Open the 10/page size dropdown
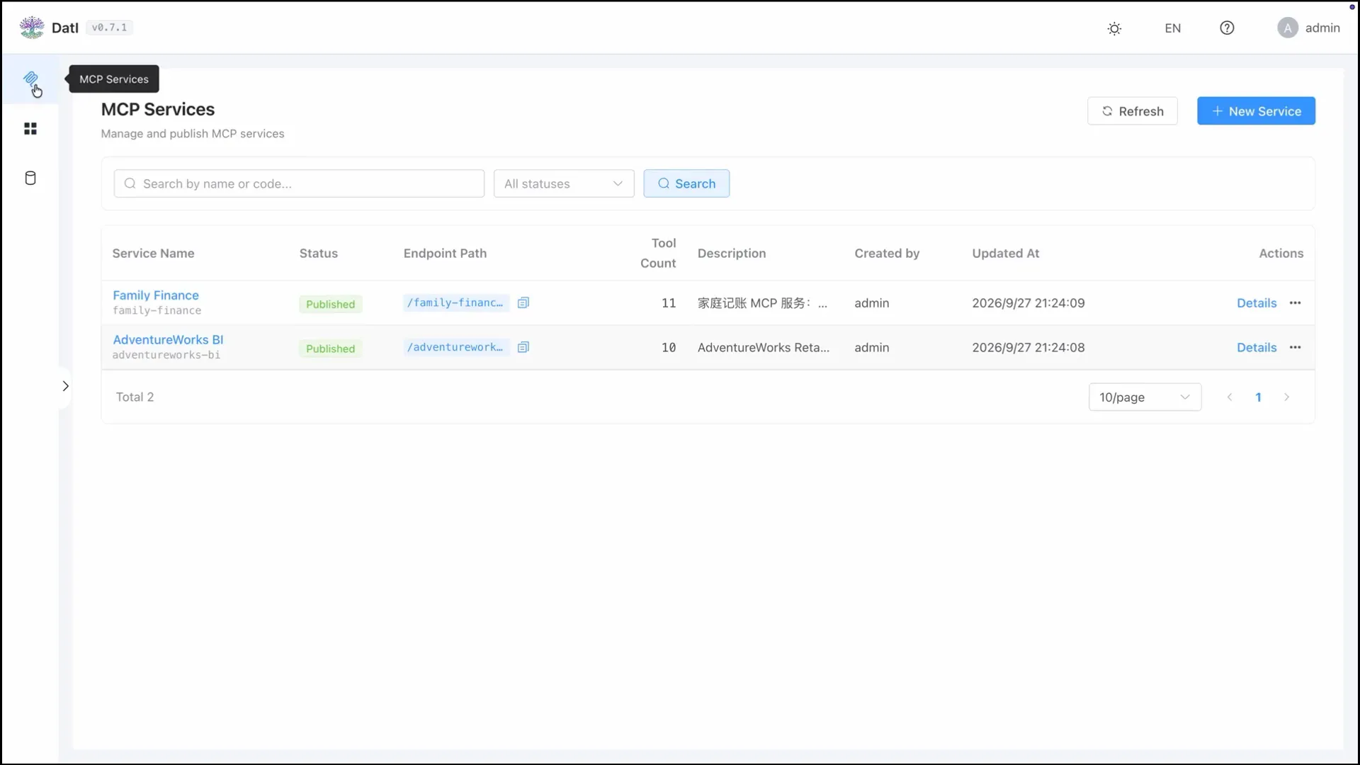This screenshot has width=1360, height=765. (1145, 397)
